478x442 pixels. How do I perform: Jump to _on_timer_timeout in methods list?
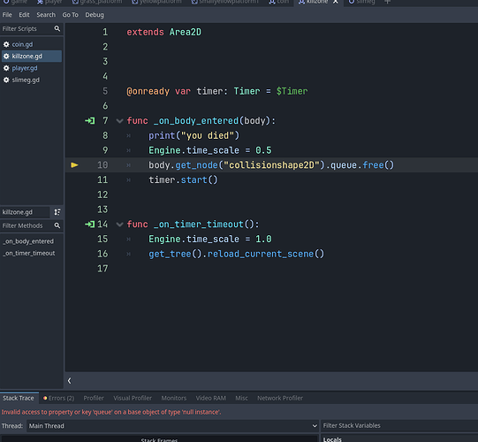click(x=29, y=253)
